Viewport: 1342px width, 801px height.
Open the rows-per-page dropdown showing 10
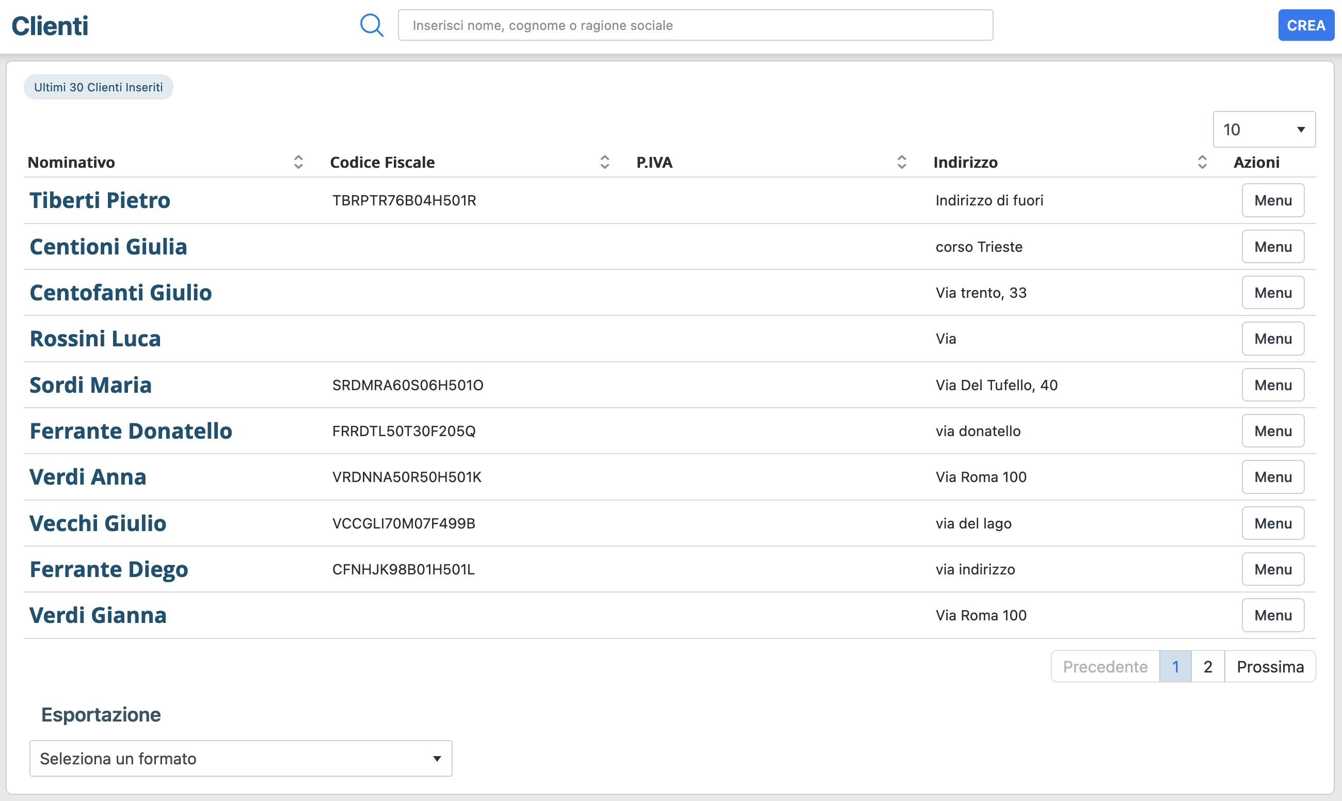click(1263, 130)
